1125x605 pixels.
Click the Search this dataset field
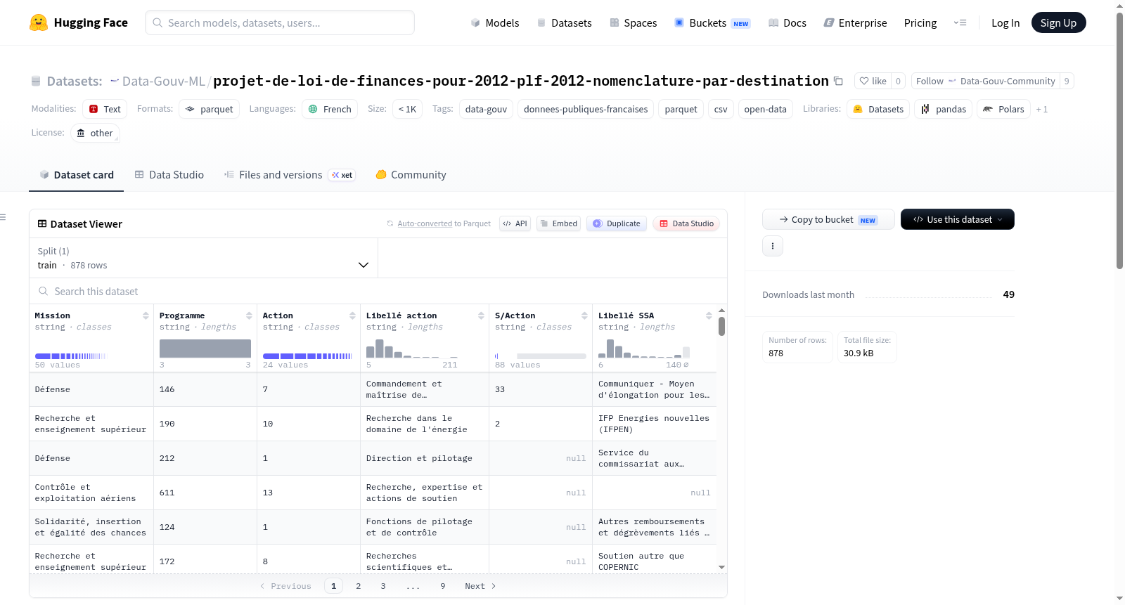click(378, 291)
